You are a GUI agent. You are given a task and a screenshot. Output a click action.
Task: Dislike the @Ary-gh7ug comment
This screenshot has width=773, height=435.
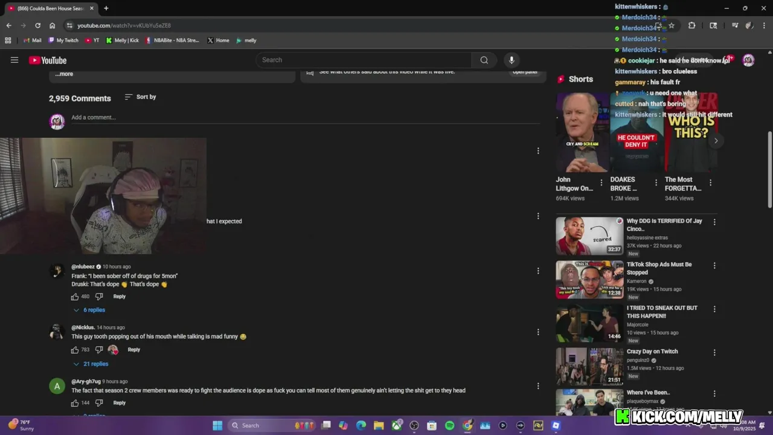(x=99, y=403)
